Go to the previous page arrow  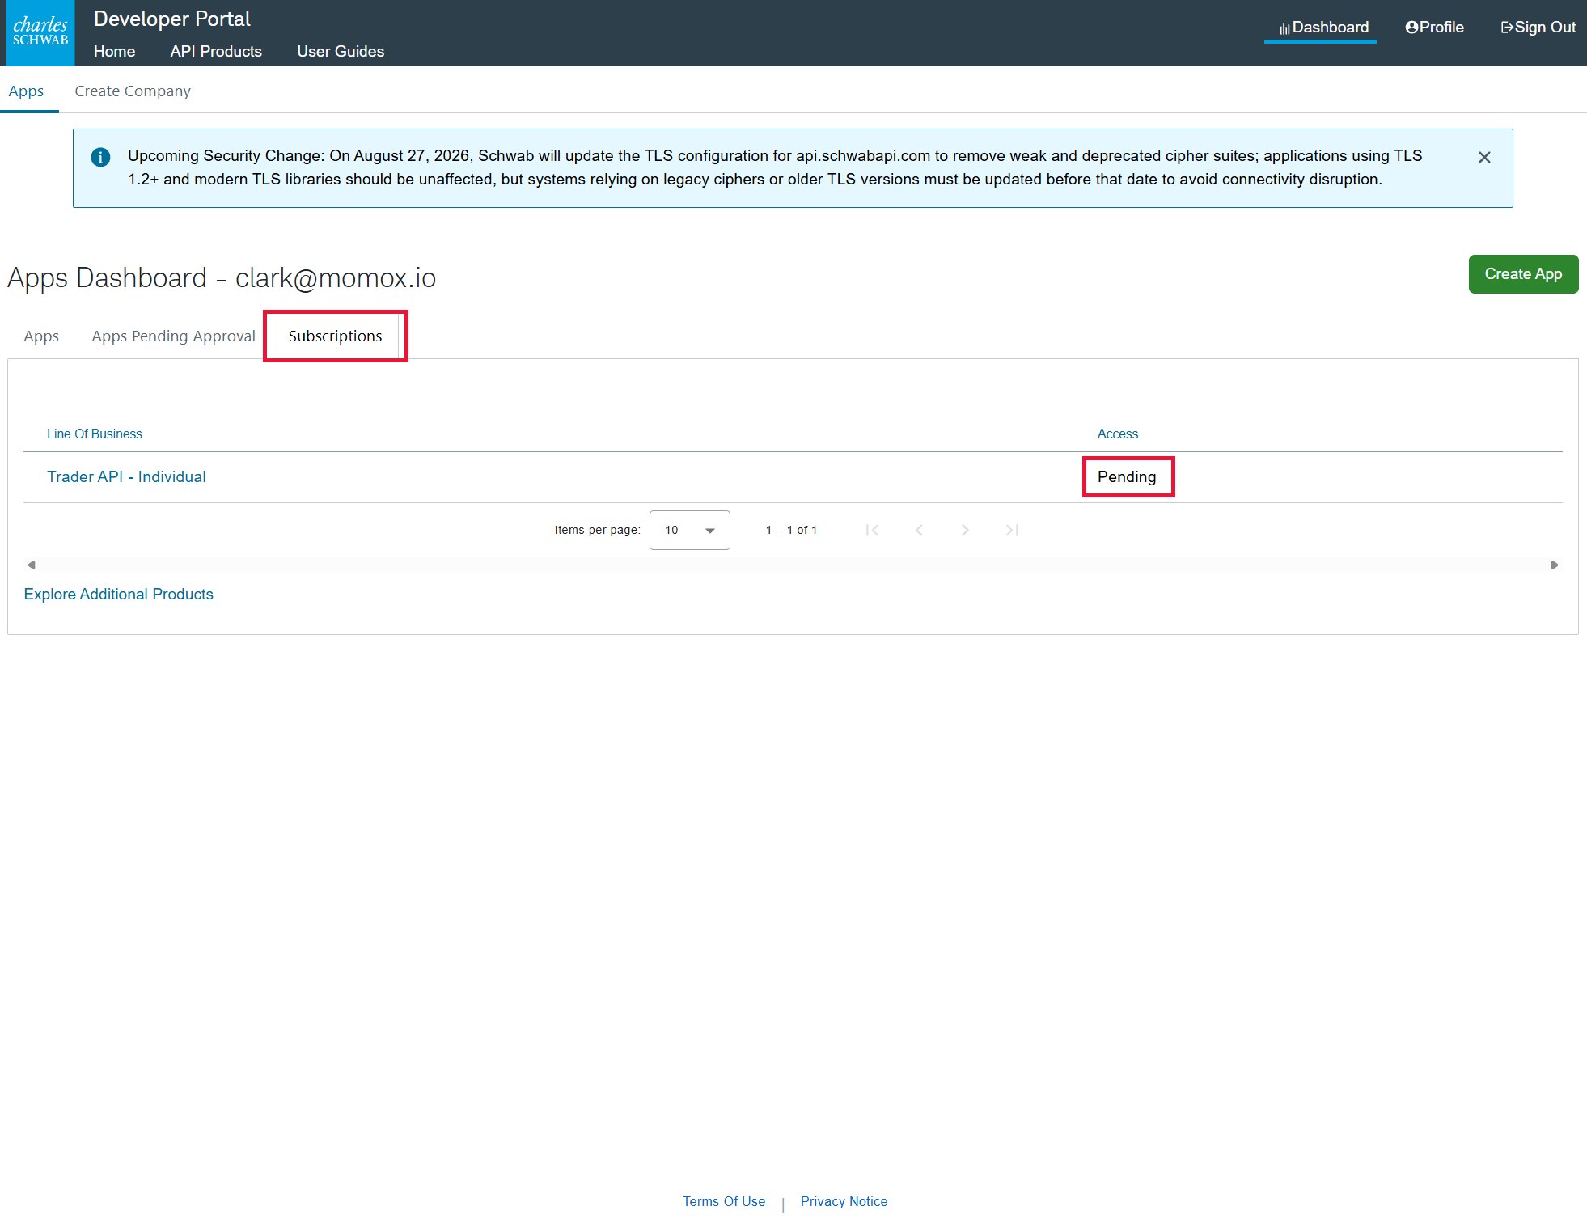(919, 530)
